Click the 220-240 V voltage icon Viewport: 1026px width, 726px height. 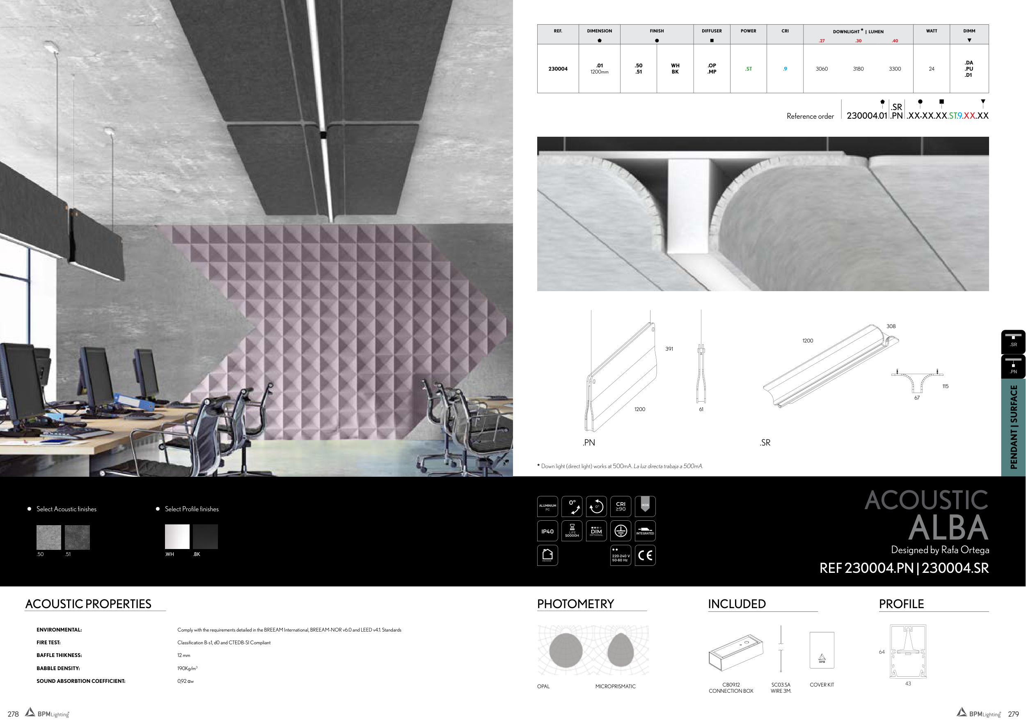[620, 555]
